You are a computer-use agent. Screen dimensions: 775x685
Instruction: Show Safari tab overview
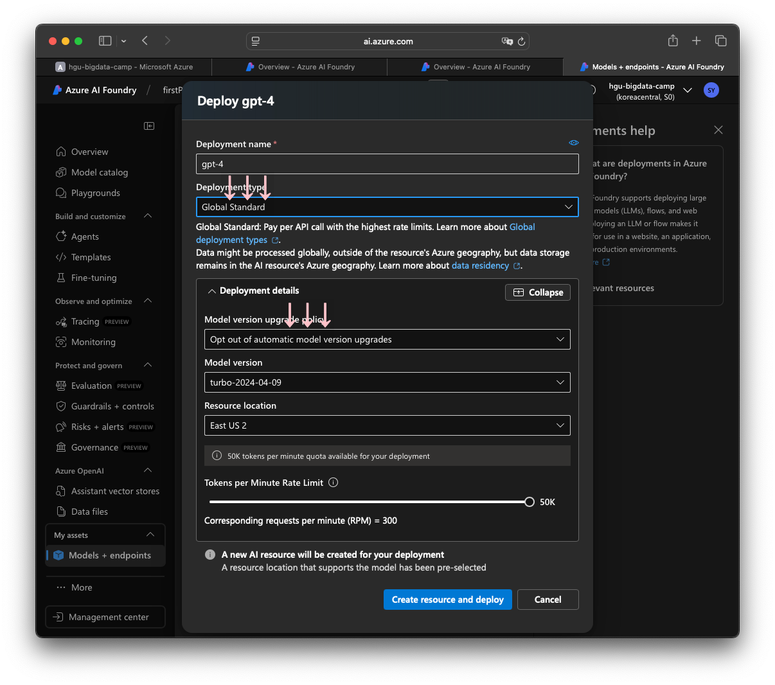point(720,40)
